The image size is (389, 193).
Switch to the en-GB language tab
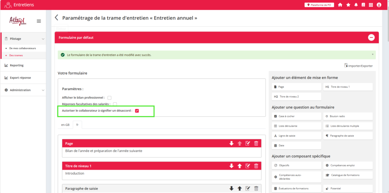65,124
